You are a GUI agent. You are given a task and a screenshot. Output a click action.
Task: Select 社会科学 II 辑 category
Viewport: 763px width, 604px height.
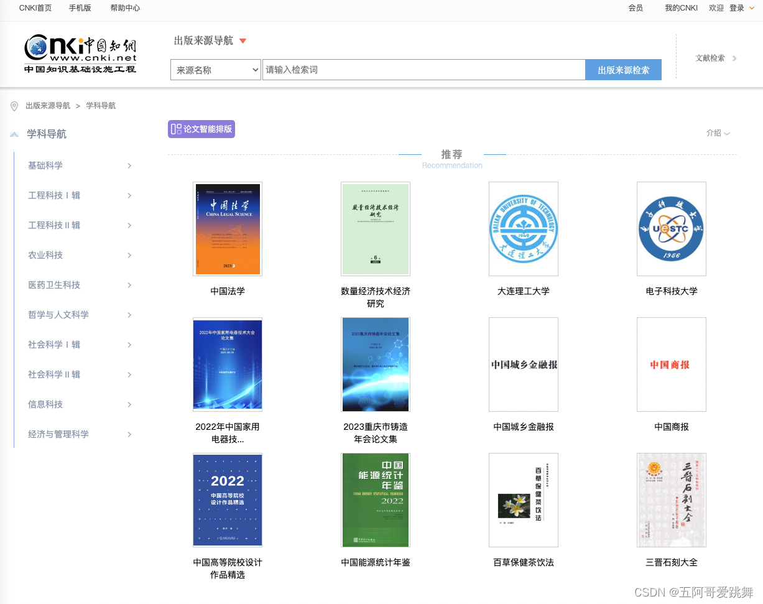[54, 374]
